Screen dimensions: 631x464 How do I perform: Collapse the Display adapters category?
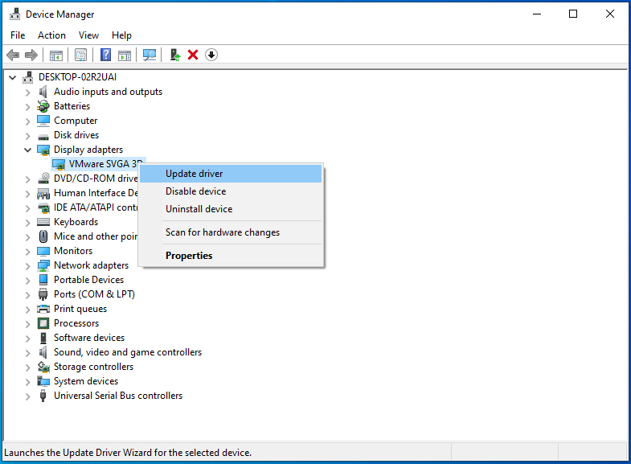tap(28, 150)
